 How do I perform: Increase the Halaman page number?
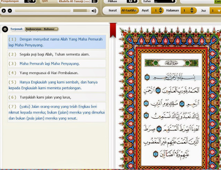click(x=192, y=9)
